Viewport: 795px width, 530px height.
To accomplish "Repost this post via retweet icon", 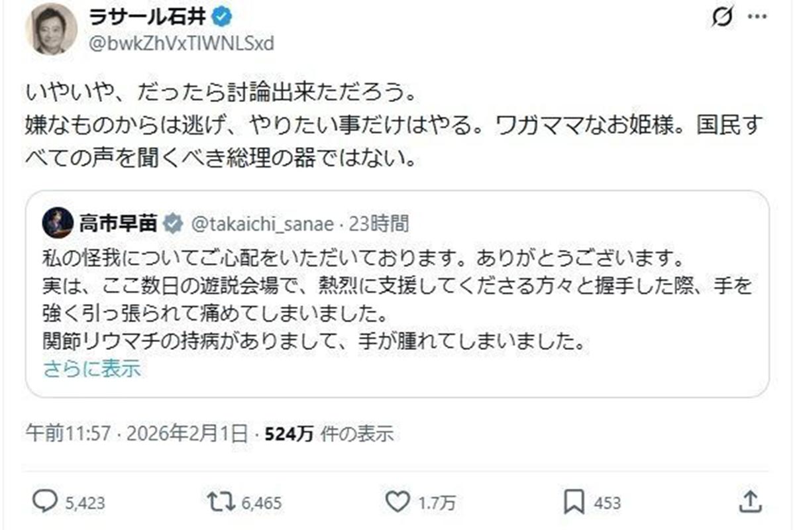I will pos(219,502).
